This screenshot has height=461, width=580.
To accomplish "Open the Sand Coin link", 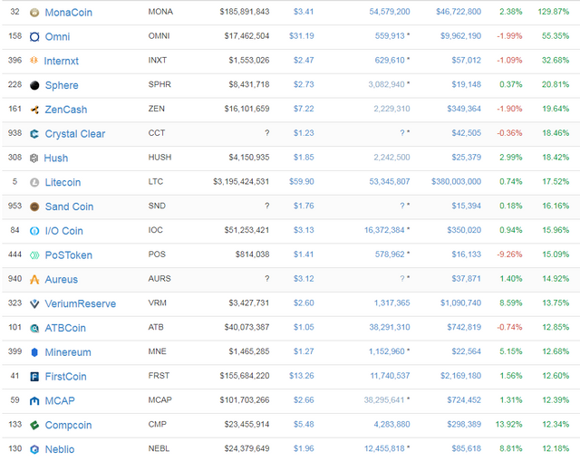I will [69, 206].
